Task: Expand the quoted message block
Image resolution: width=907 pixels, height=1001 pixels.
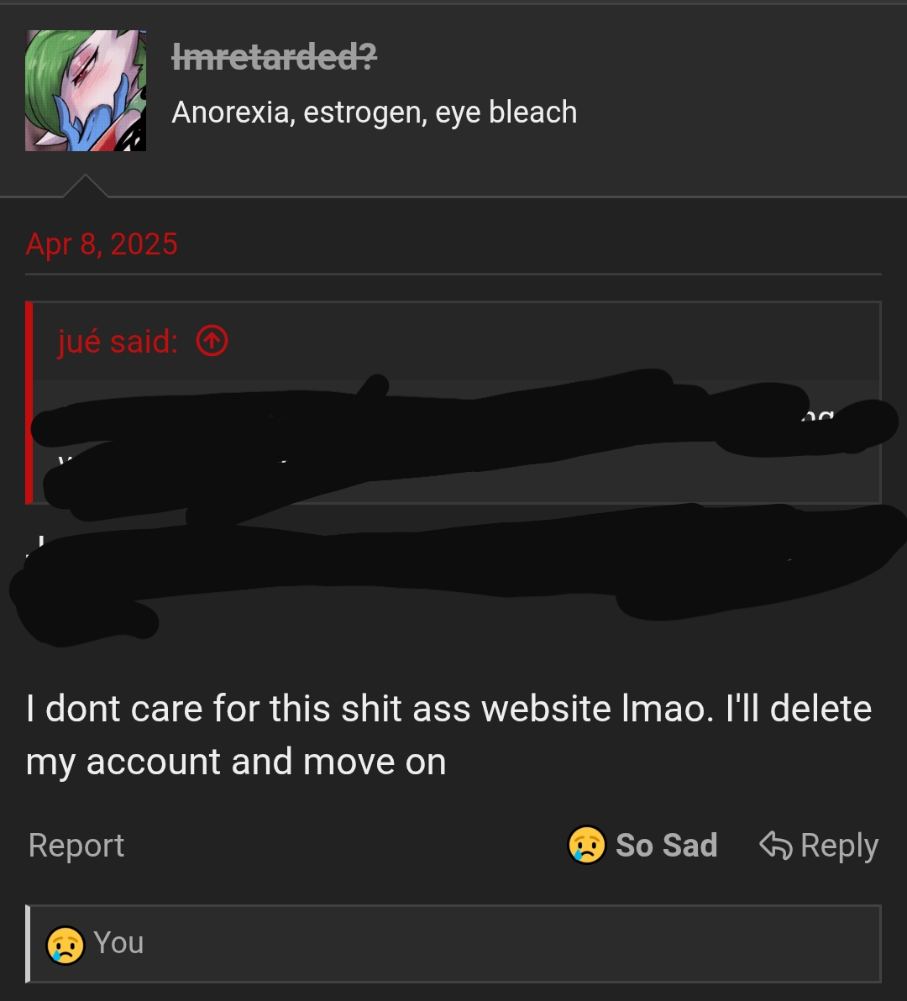Action: click(453, 441)
